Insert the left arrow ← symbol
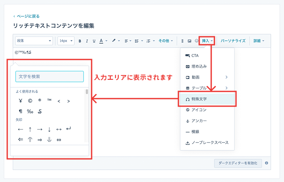The image size is (284, 182). (20, 129)
